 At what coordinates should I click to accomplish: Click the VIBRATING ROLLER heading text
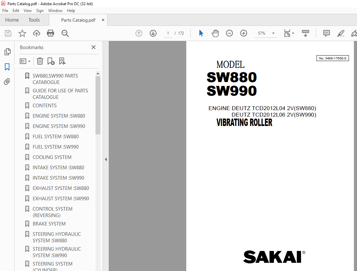pyautogui.click(x=244, y=123)
